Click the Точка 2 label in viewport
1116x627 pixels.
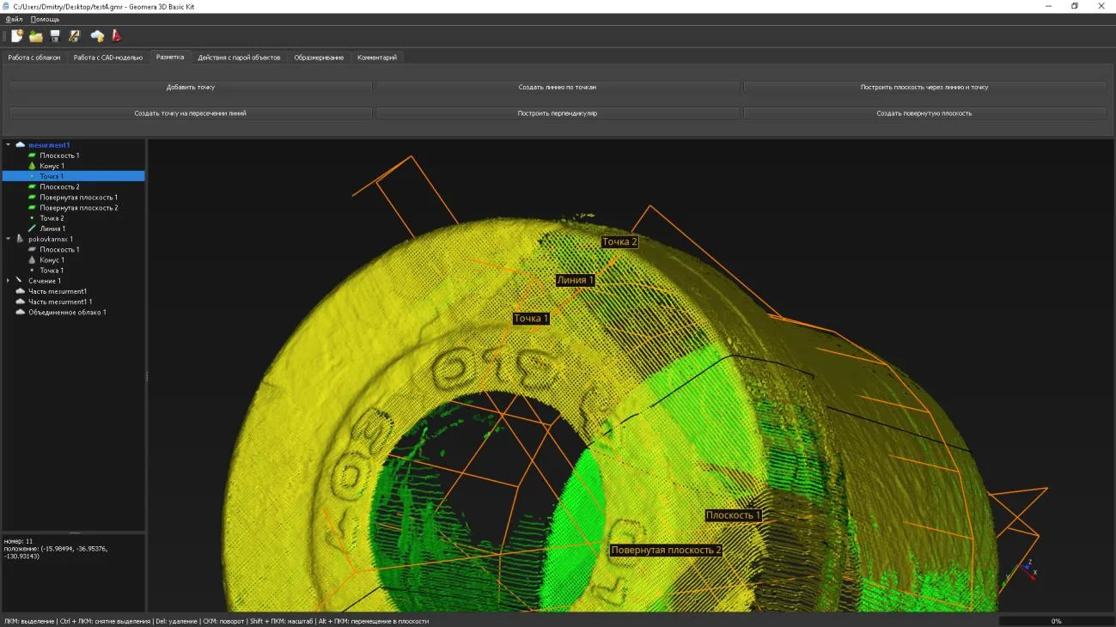[619, 242]
